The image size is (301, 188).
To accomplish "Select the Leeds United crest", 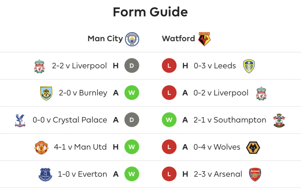I will [249, 66].
